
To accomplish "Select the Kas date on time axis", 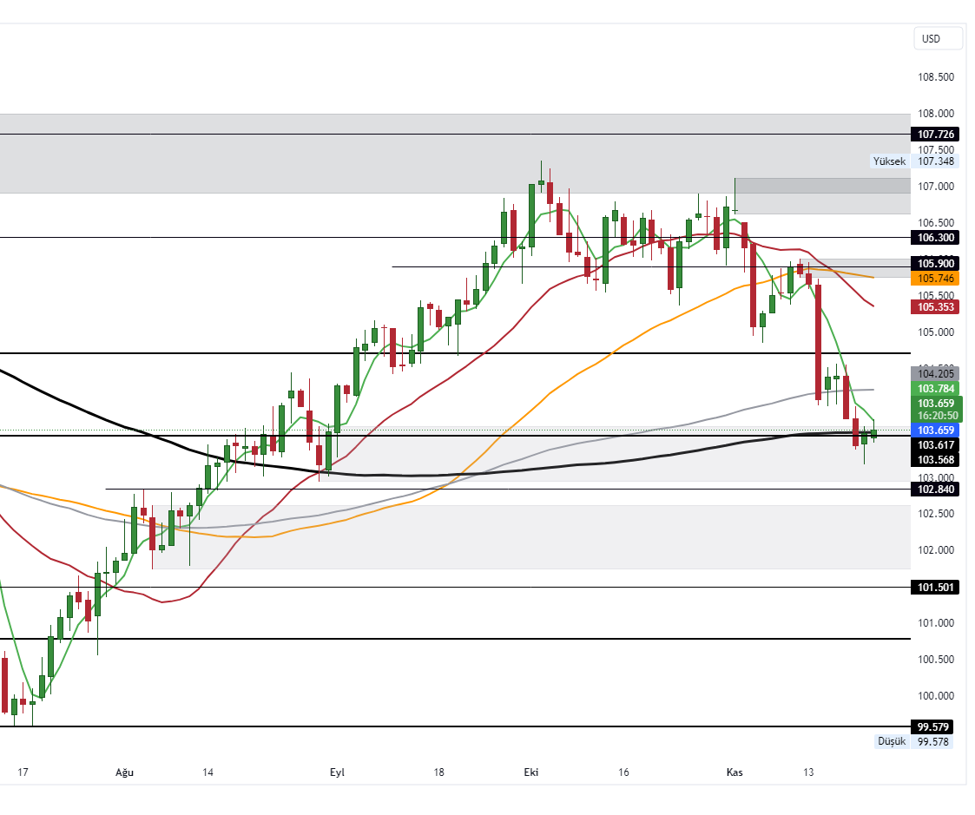I will [735, 772].
